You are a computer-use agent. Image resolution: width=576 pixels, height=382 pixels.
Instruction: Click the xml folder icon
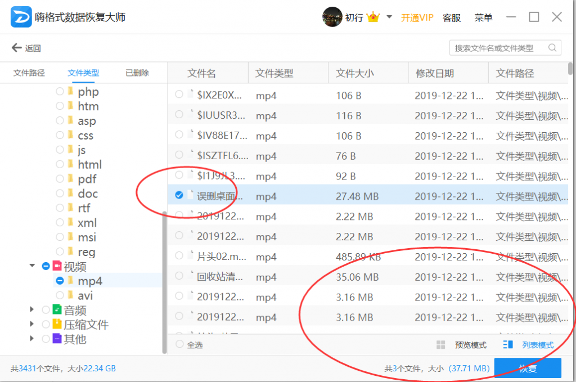tap(70, 222)
